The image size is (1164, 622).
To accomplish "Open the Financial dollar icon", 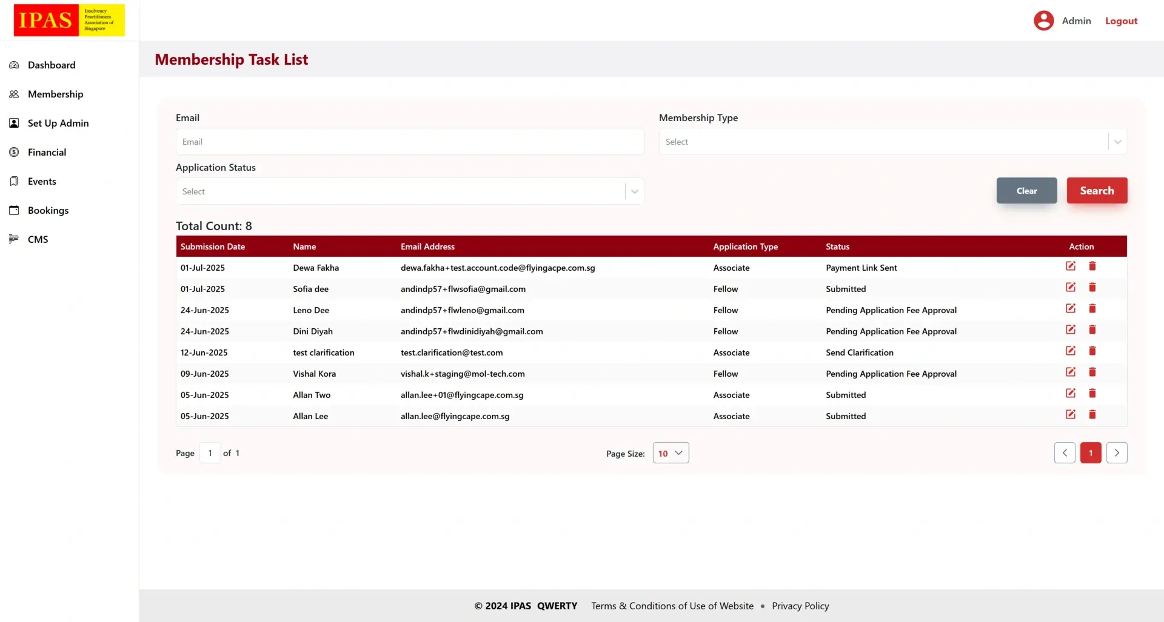I will (14, 152).
